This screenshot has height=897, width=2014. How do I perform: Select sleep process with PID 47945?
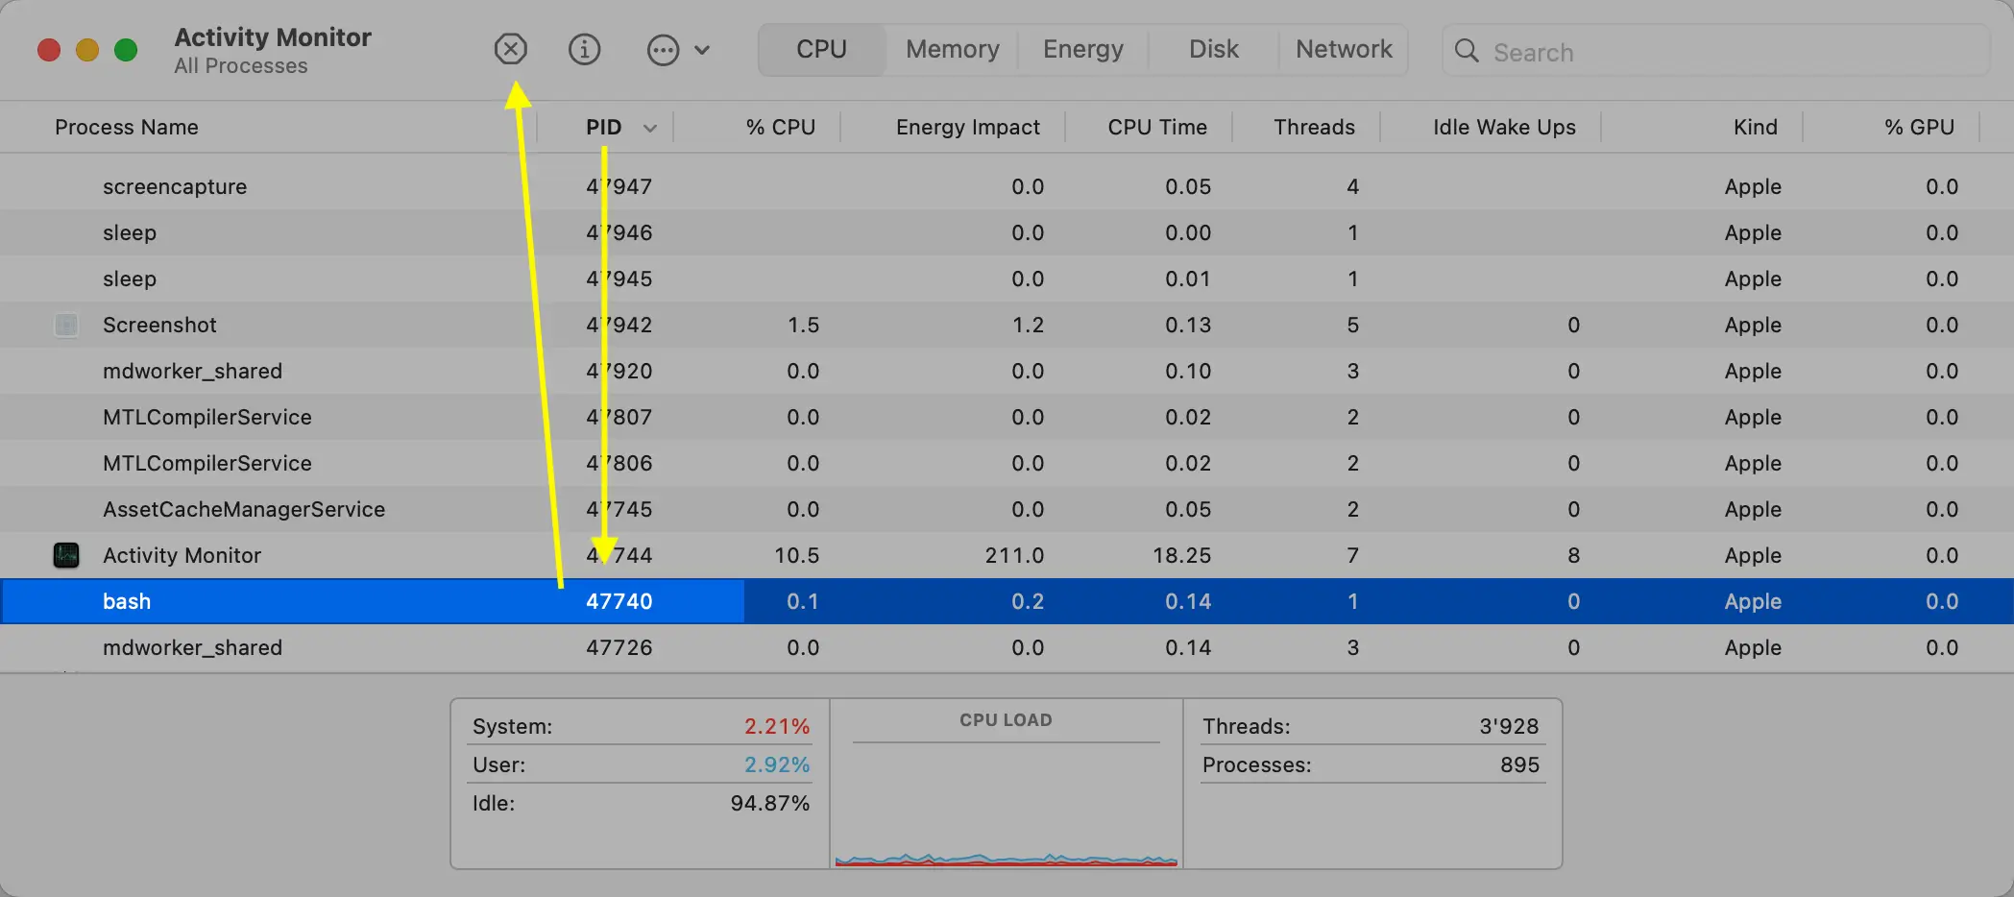[1007, 279]
